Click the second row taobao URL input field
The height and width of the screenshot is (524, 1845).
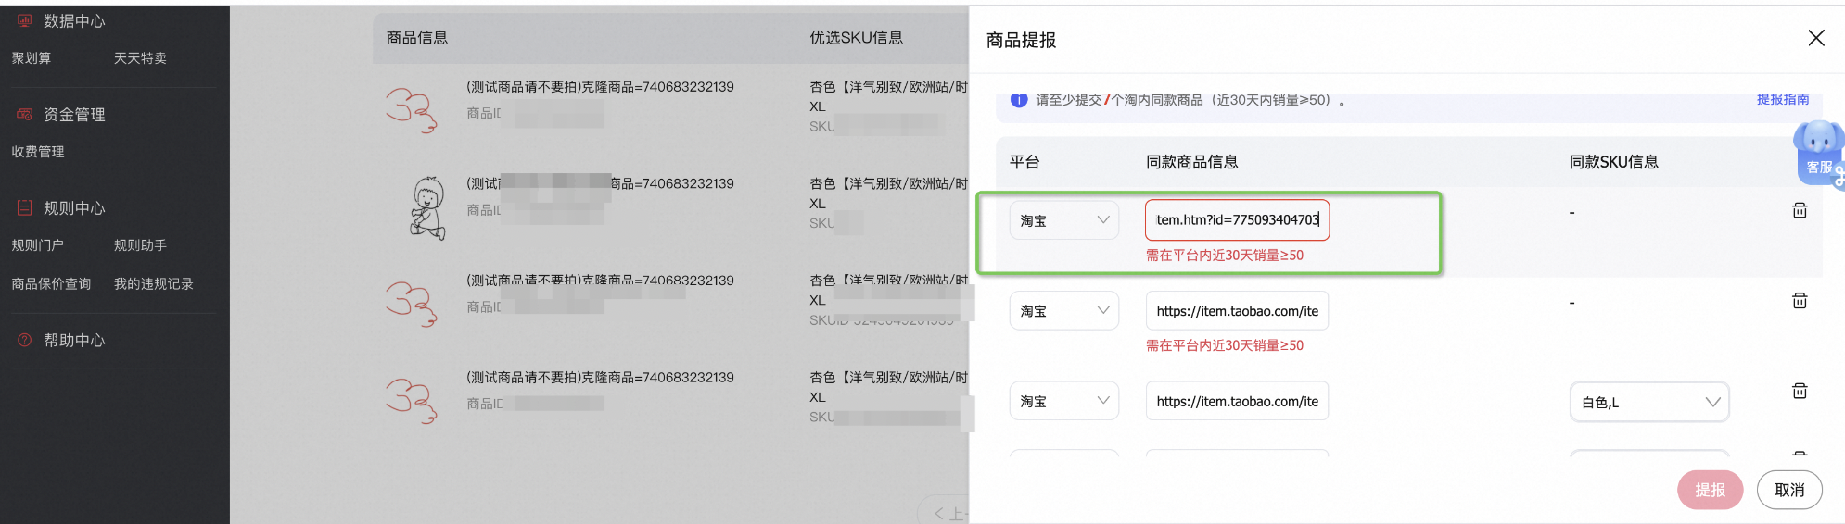(x=1238, y=311)
